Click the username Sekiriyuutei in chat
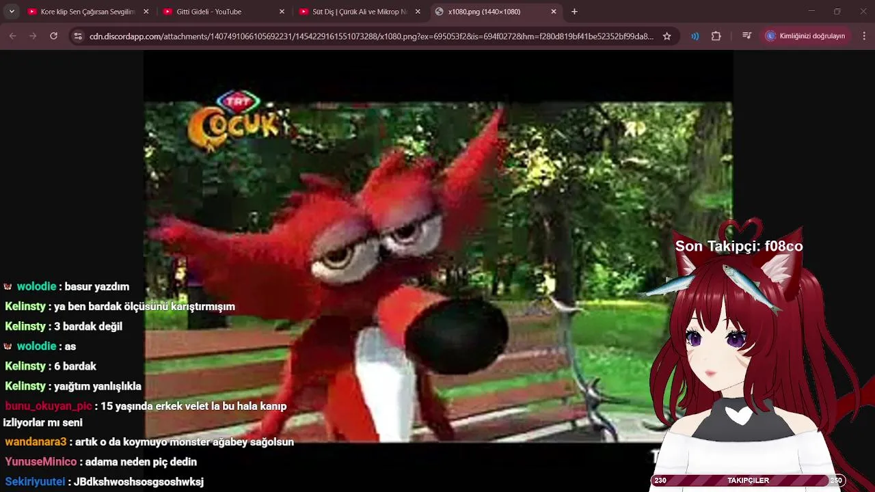 click(x=35, y=481)
